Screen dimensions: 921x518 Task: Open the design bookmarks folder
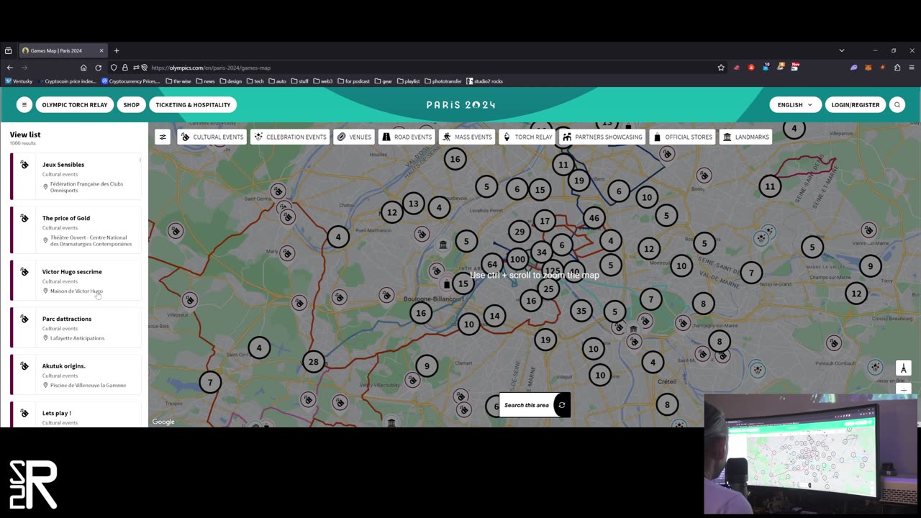point(231,81)
